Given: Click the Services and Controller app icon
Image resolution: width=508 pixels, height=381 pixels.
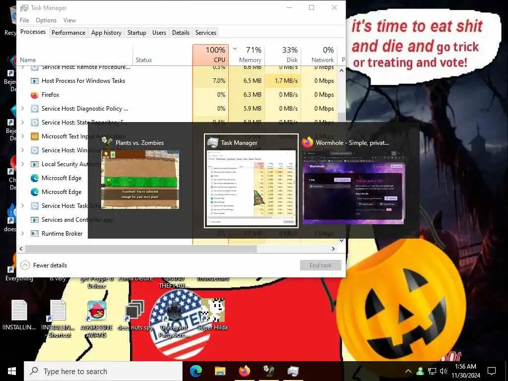Looking at the screenshot, I should 34,220.
